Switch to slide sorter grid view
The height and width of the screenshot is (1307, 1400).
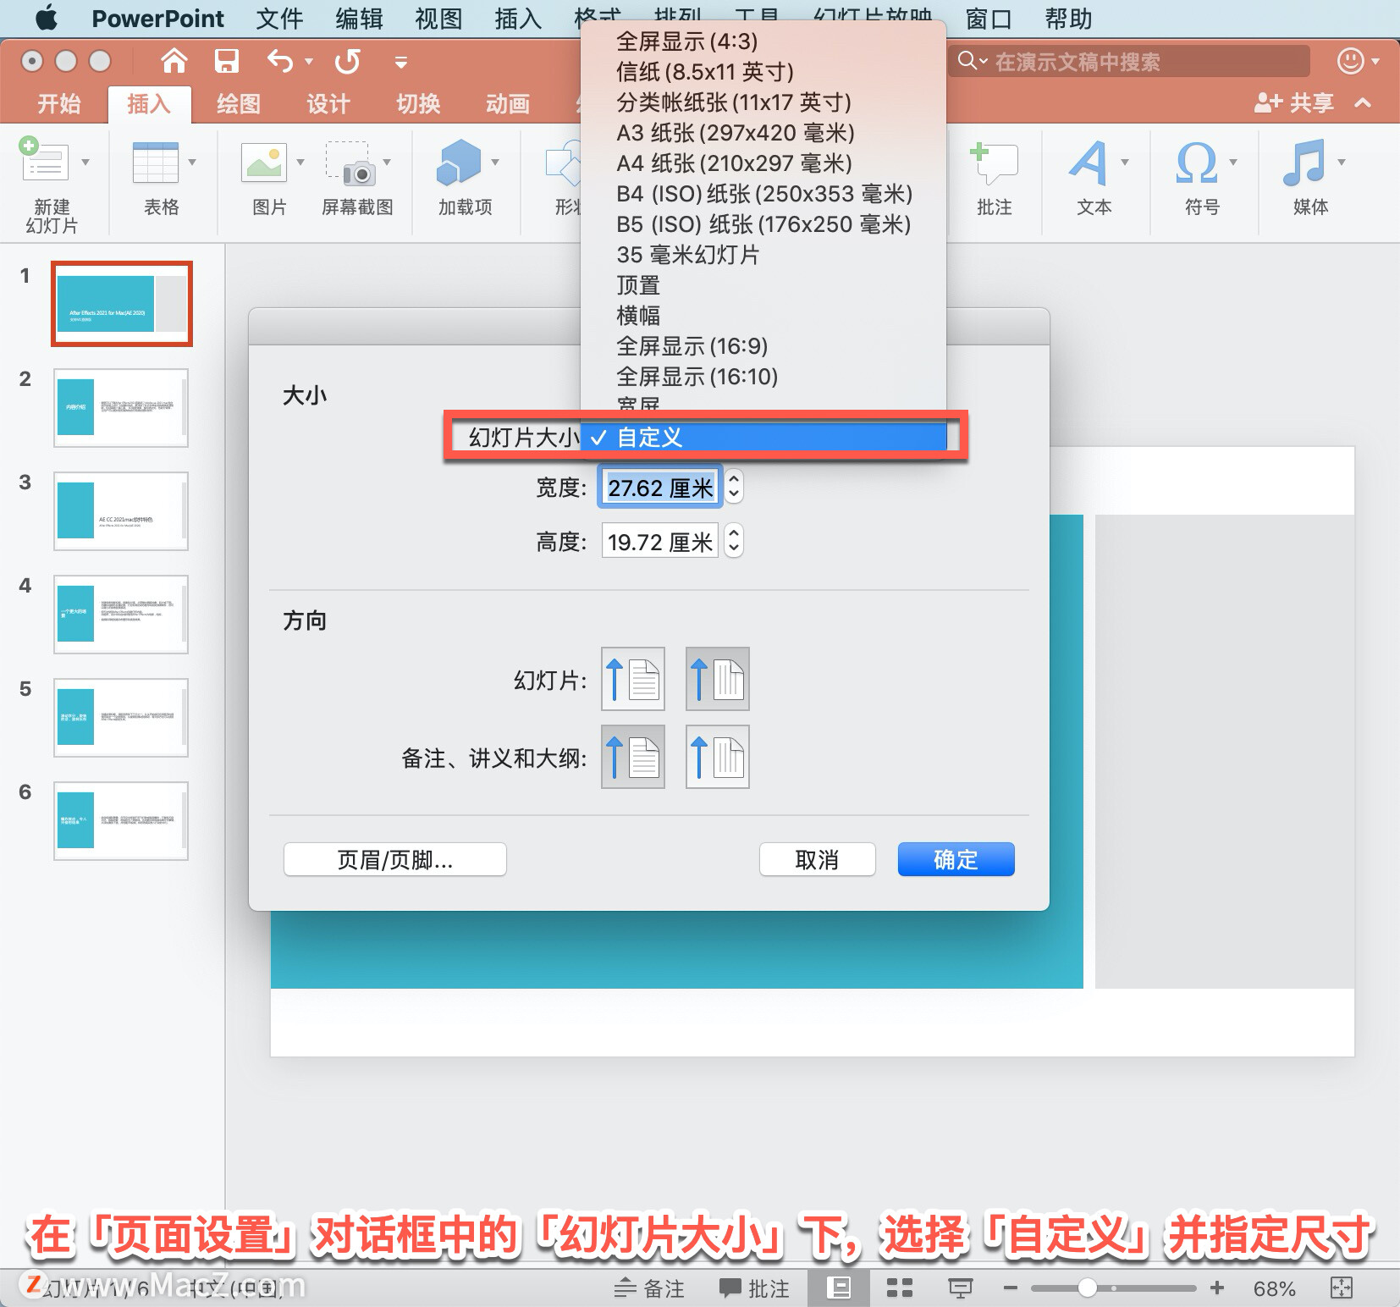[900, 1288]
